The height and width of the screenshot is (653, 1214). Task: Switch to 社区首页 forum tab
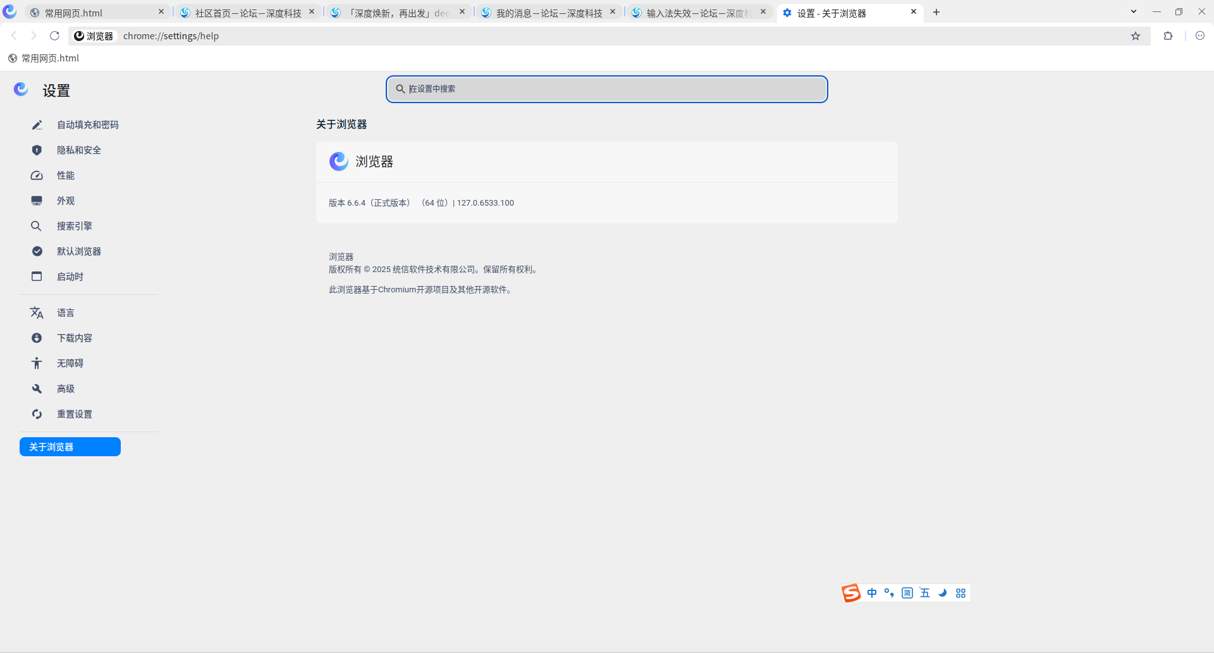pos(248,13)
